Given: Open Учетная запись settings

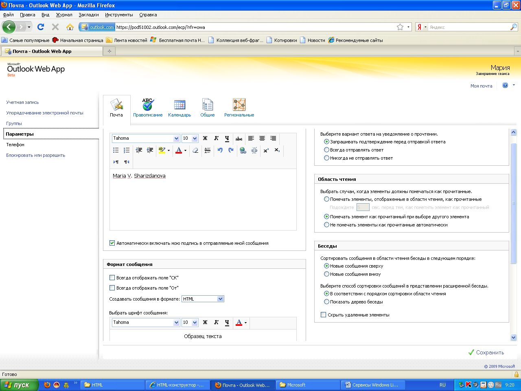Looking at the screenshot, I should [22, 102].
